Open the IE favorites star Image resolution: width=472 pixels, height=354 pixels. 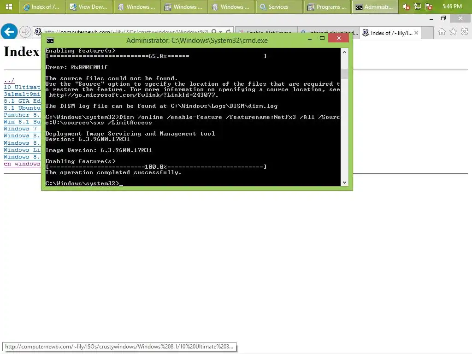coord(454,32)
